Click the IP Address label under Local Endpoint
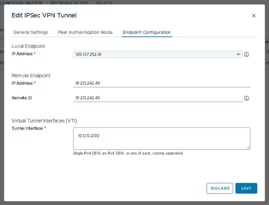Image resolution: width=269 pixels, height=205 pixels. (x=22, y=54)
